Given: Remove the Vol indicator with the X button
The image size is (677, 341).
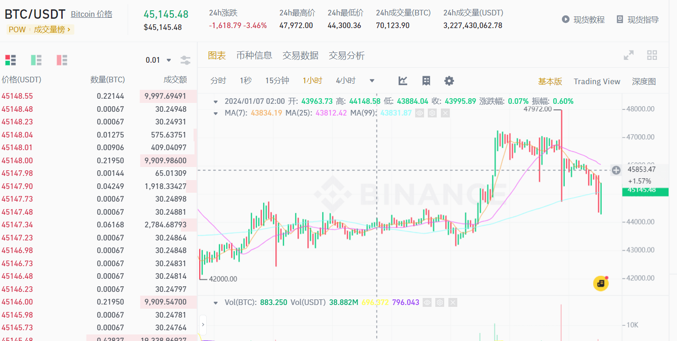Looking at the screenshot, I should pyautogui.click(x=452, y=302).
